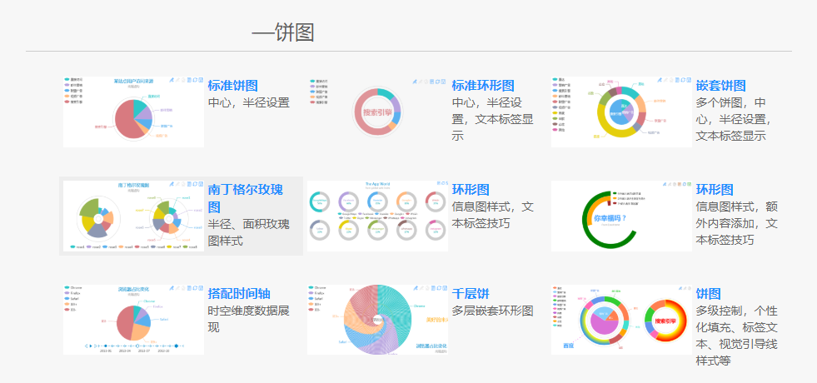This screenshot has height=383, width=817.
Task: Open the 千层饼 chart link
Action: [471, 293]
